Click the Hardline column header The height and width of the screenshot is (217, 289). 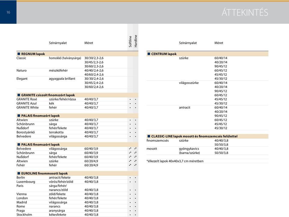136,41
